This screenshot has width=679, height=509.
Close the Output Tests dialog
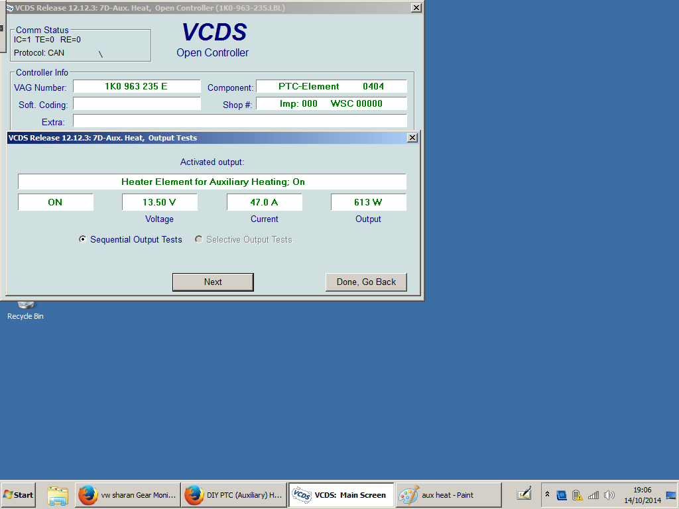pyautogui.click(x=412, y=138)
